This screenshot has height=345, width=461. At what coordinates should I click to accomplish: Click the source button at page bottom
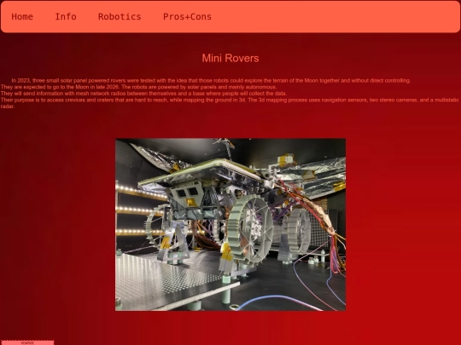(27, 342)
